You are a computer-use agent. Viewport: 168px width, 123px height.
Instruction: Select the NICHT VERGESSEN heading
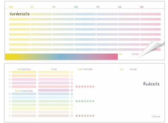[24, 91]
